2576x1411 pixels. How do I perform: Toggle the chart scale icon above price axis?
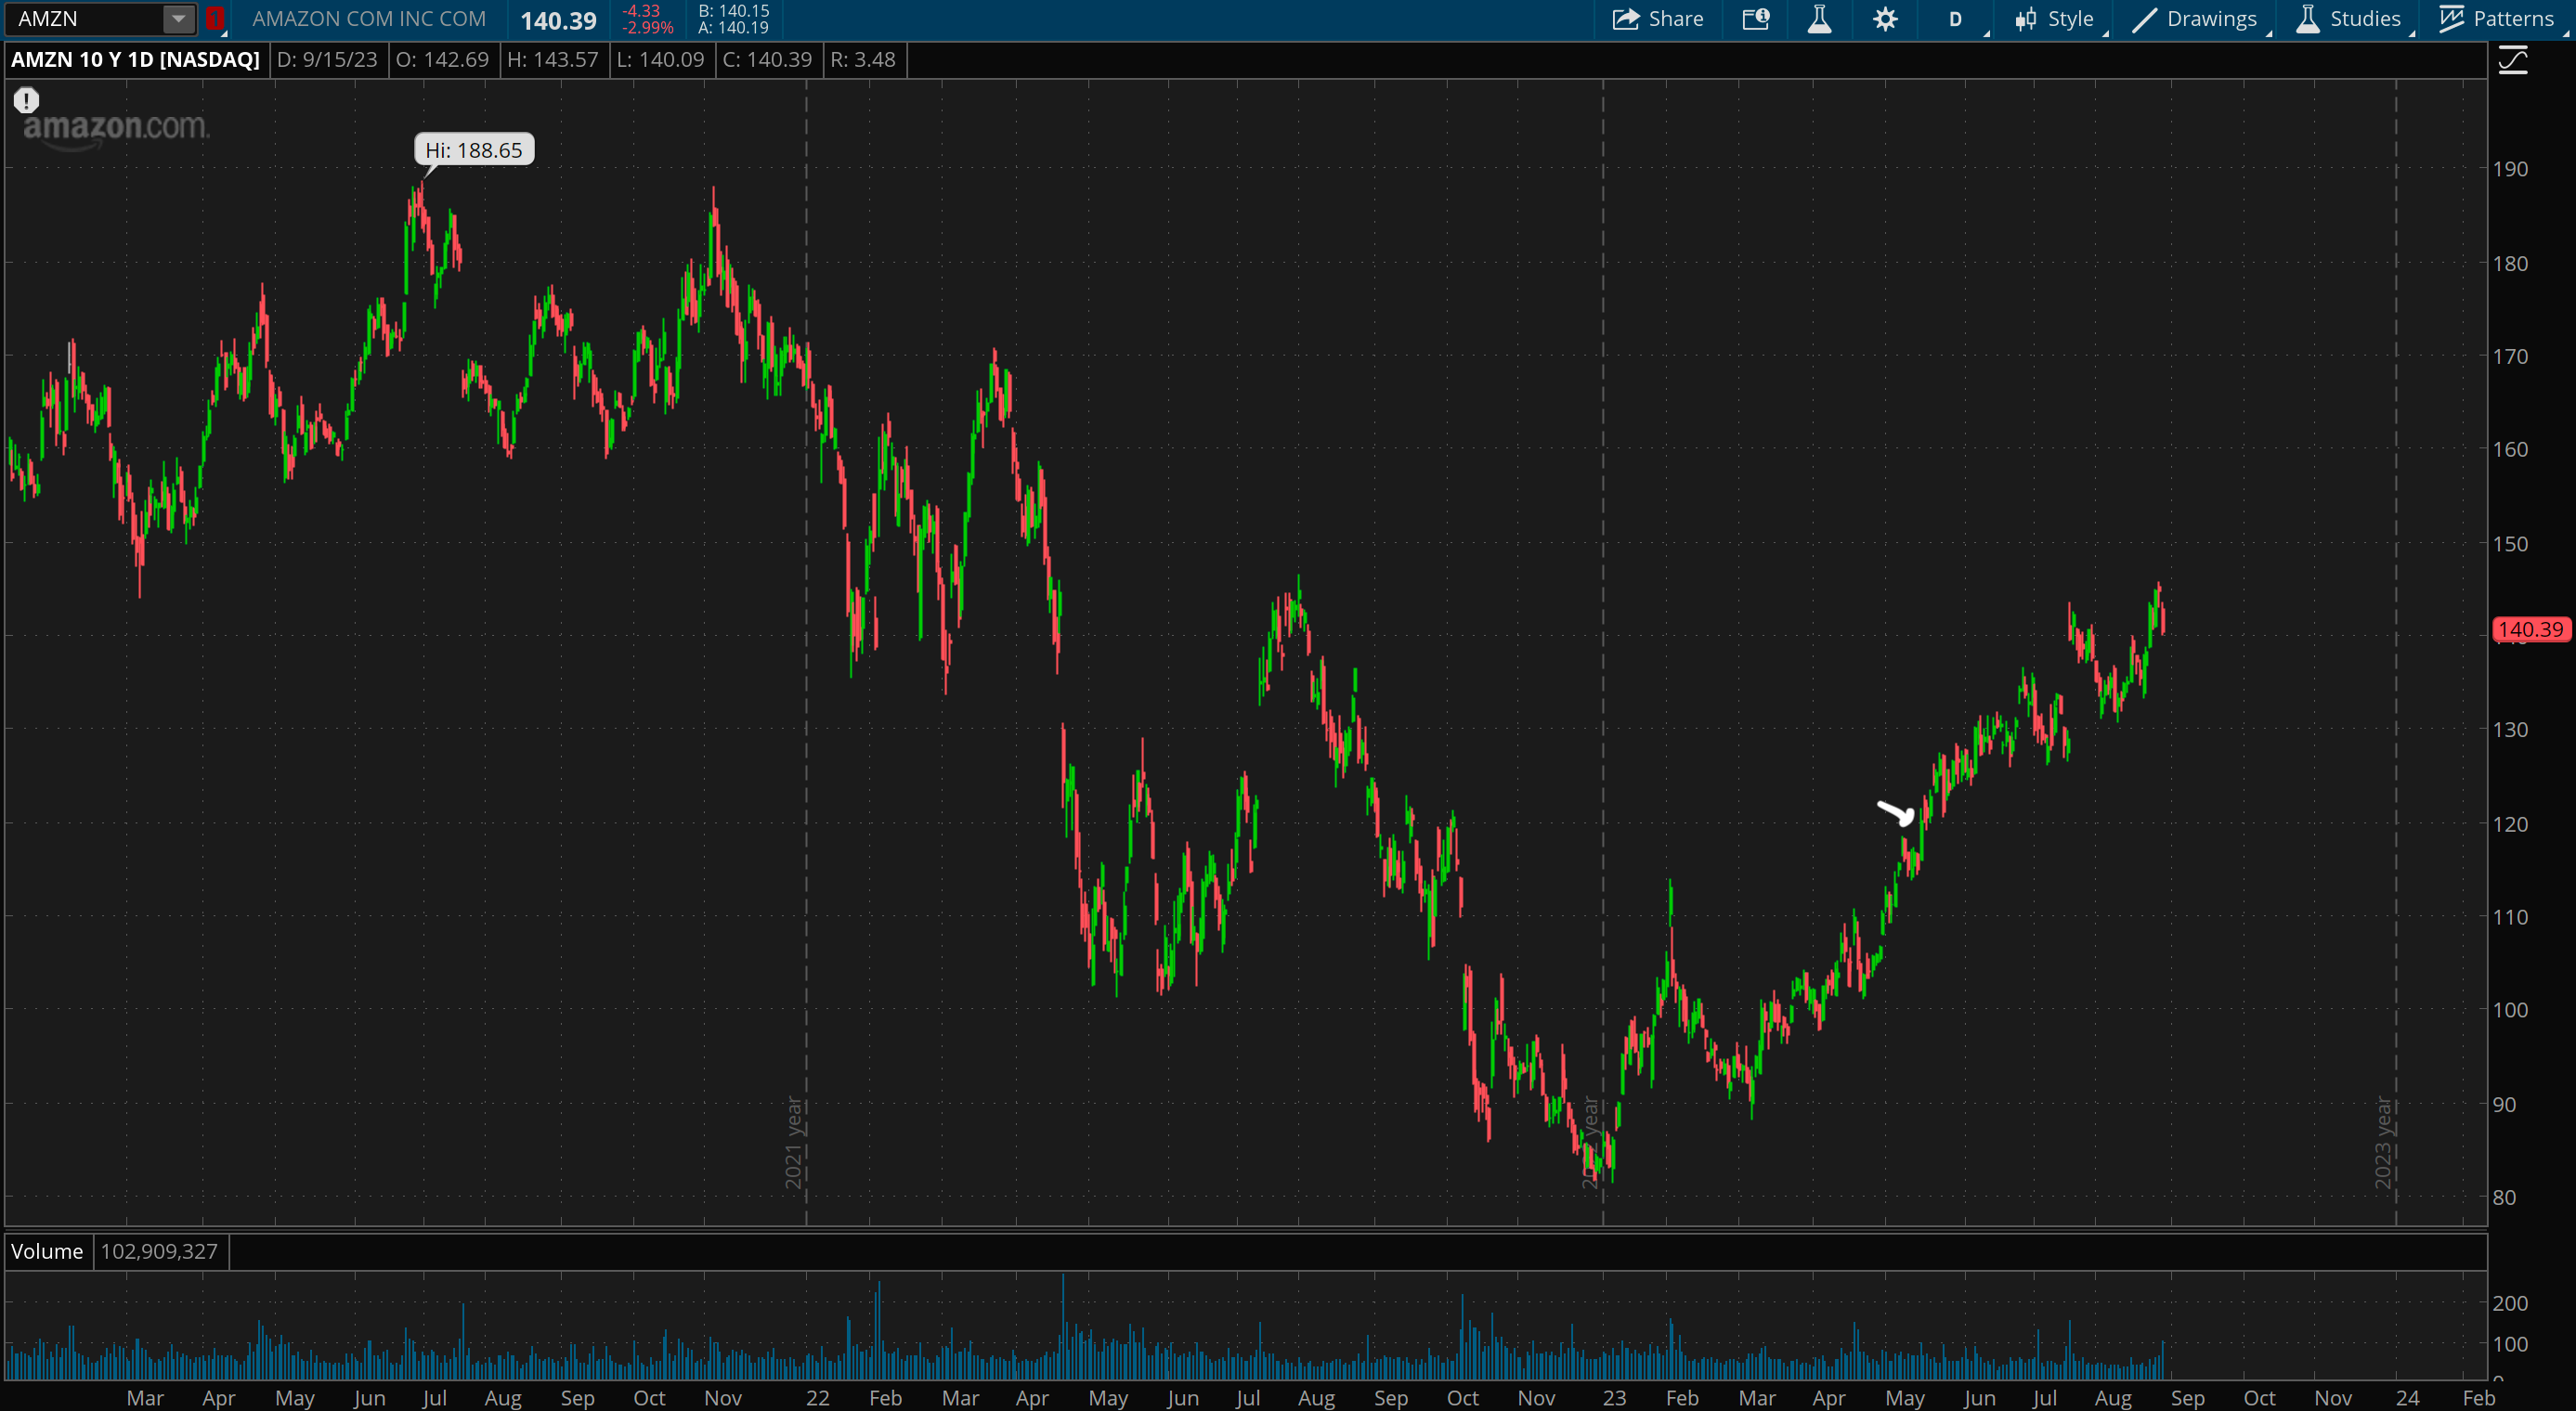2513,60
